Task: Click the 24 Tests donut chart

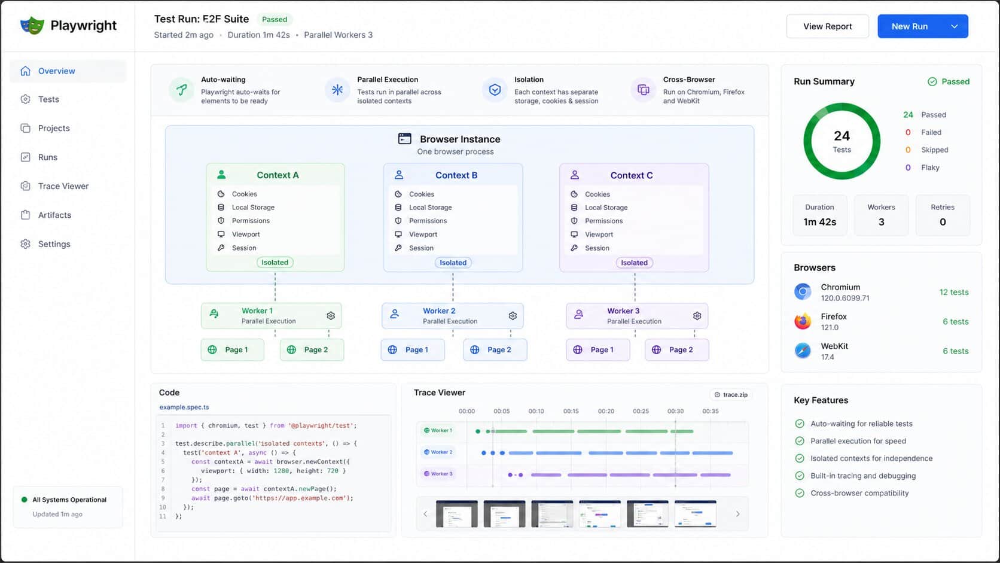Action: [x=842, y=141]
